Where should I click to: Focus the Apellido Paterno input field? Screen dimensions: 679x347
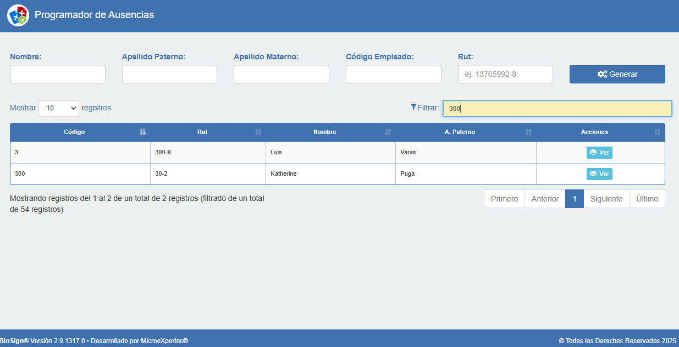click(169, 74)
